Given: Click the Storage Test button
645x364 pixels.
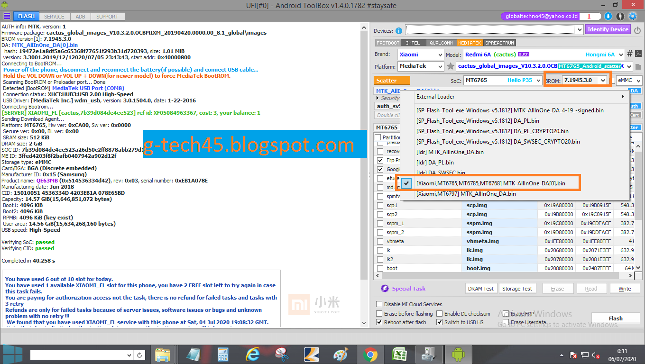Looking at the screenshot, I should (517, 289).
